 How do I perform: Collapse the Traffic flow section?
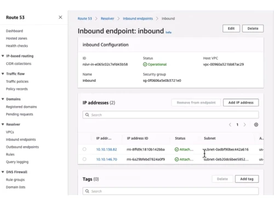click(3, 74)
